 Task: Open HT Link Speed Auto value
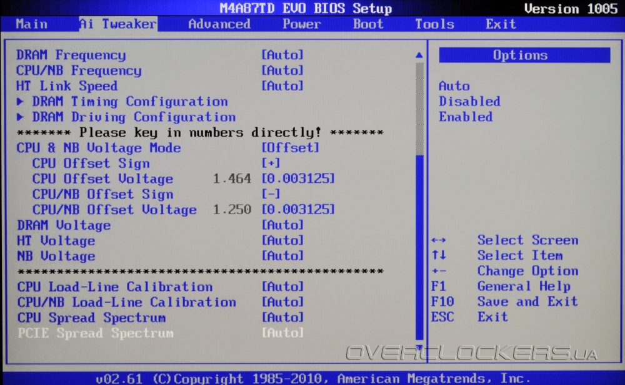(x=282, y=86)
